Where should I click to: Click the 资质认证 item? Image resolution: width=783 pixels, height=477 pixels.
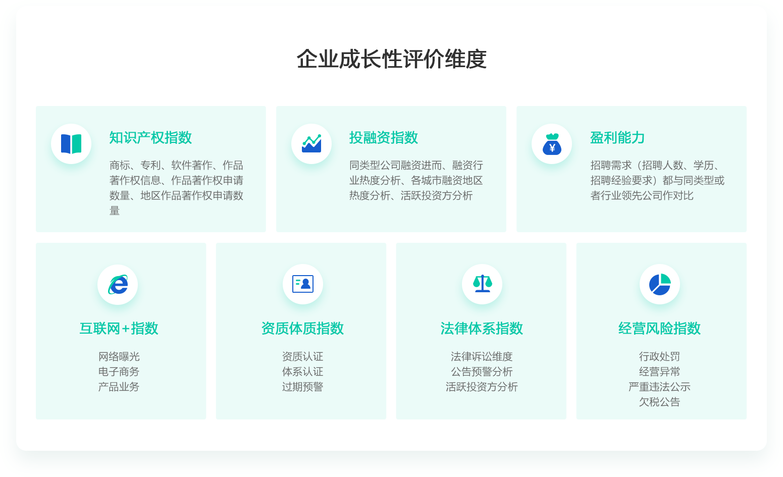[x=302, y=357]
